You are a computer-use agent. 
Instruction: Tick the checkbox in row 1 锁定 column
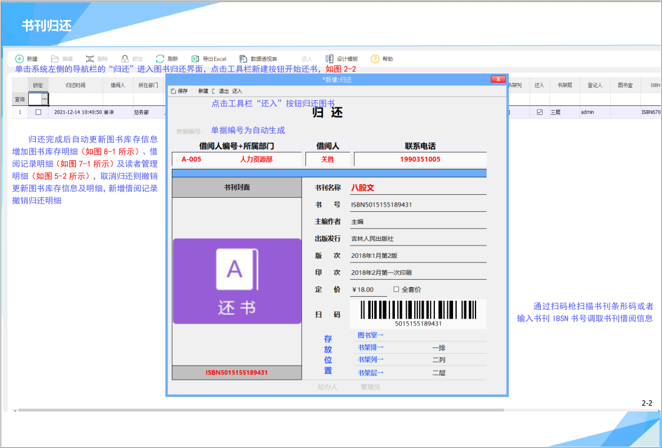point(38,112)
